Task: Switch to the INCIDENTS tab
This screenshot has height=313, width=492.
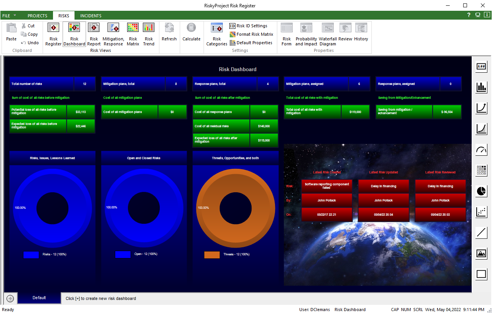Action: point(91,15)
